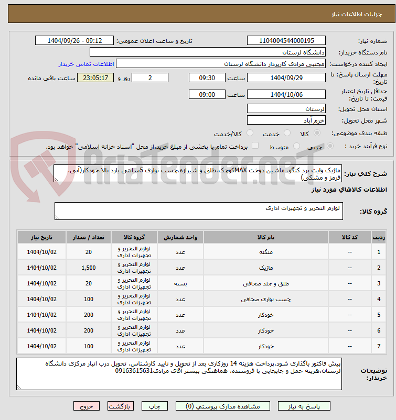Click the جزئیات اطلاعات نیاز page title
The width and height of the screenshot is (396, 420).
pos(357,14)
